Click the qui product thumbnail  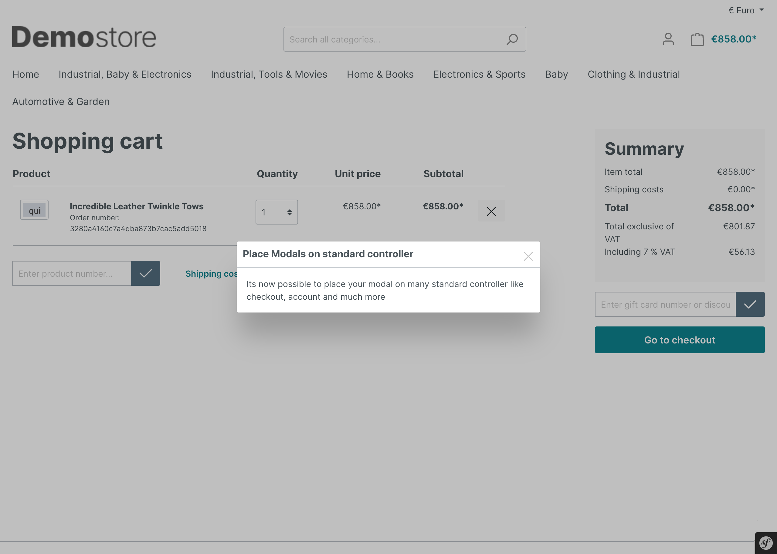tap(34, 210)
